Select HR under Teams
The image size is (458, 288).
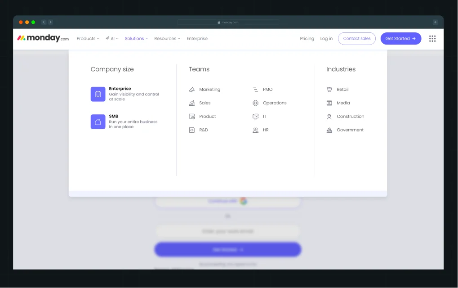pos(261,130)
